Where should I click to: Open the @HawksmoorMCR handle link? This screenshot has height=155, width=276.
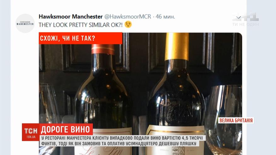point(128,16)
